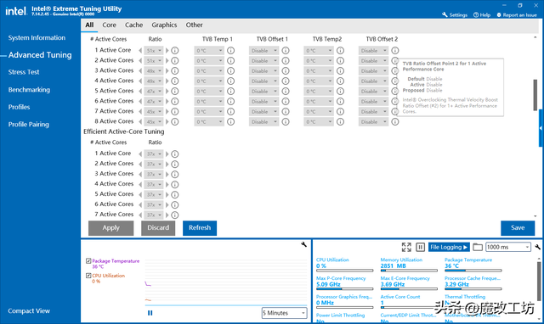Screen dimensions: 544x324
Task: Click the CPU Utilization meter bar
Action: [344, 271]
